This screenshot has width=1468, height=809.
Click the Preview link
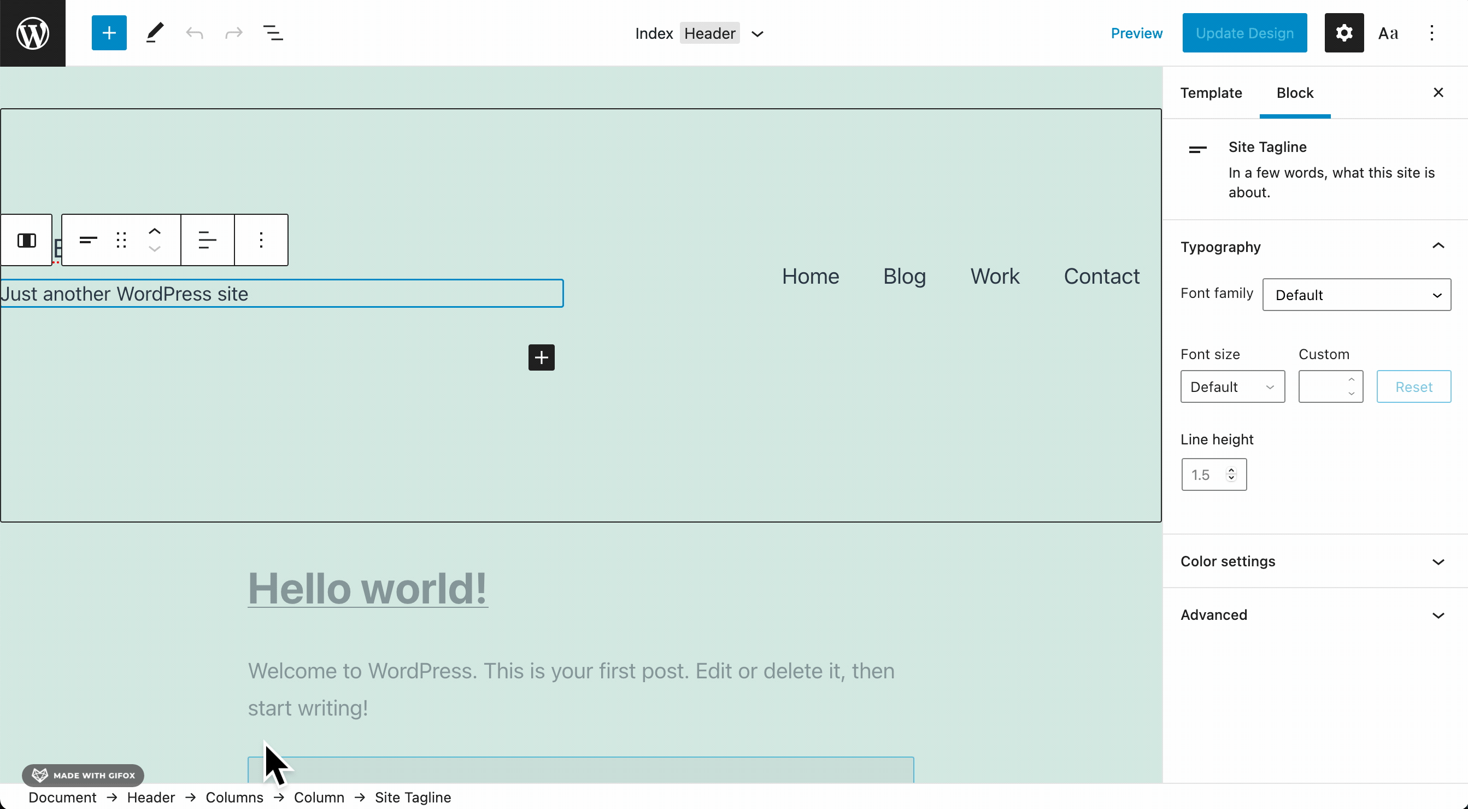tap(1136, 33)
